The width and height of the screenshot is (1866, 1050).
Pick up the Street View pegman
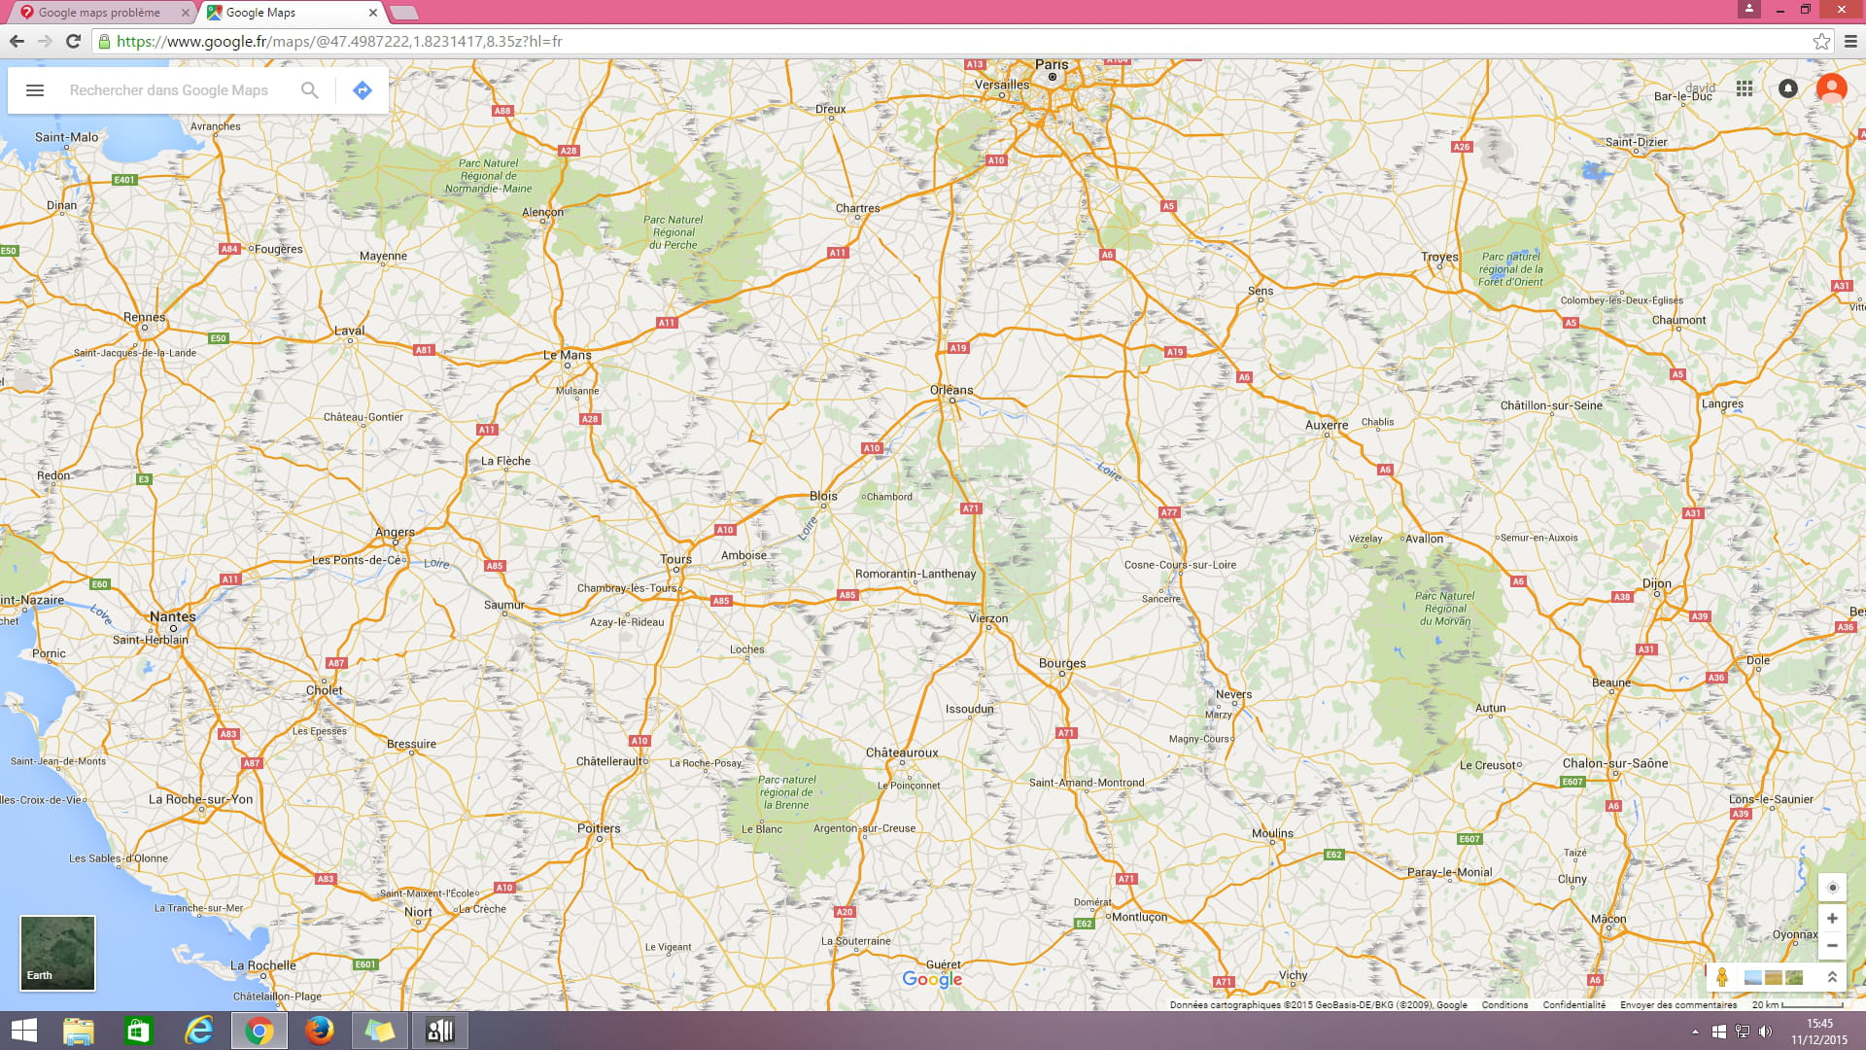[x=1722, y=977]
